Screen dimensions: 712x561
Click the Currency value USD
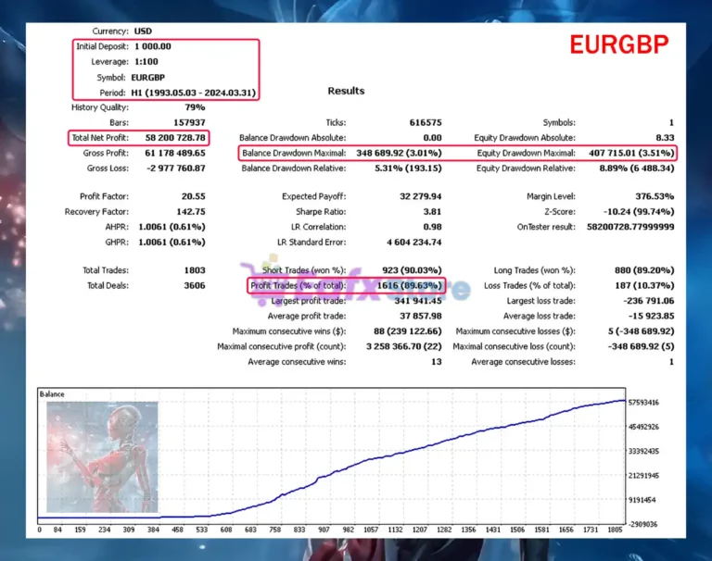pos(143,31)
